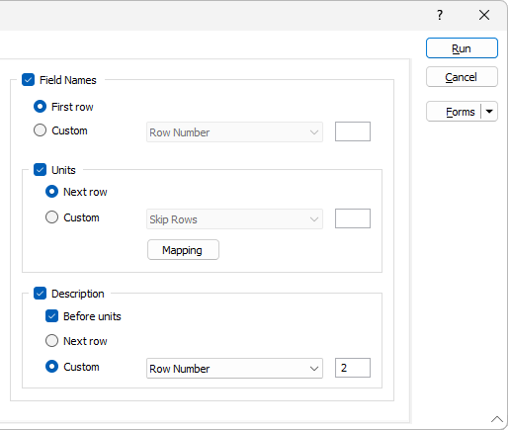Choose Custom radio in Units group
Screen dimensions: 508x430
pos(51,217)
